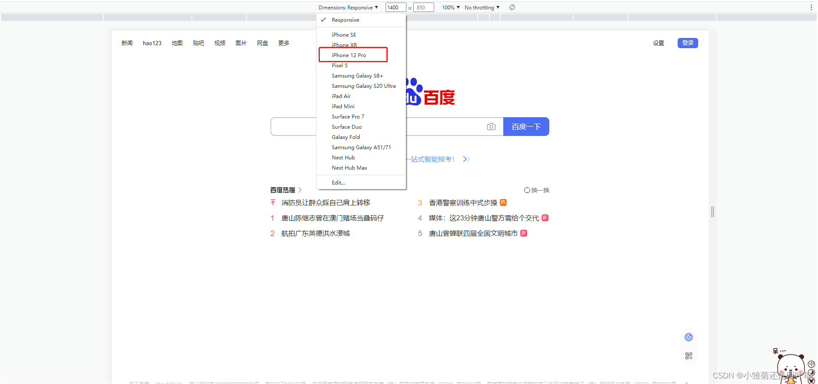Pick iPad Air from the list

(361, 96)
